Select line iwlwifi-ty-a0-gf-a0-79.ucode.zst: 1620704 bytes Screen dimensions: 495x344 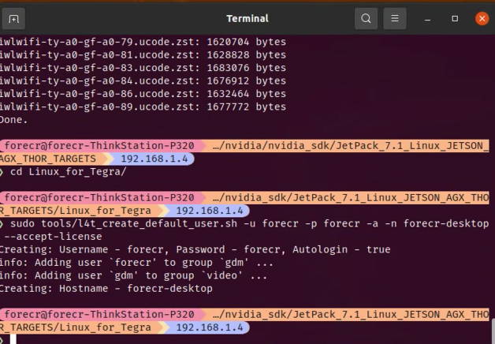143,42
